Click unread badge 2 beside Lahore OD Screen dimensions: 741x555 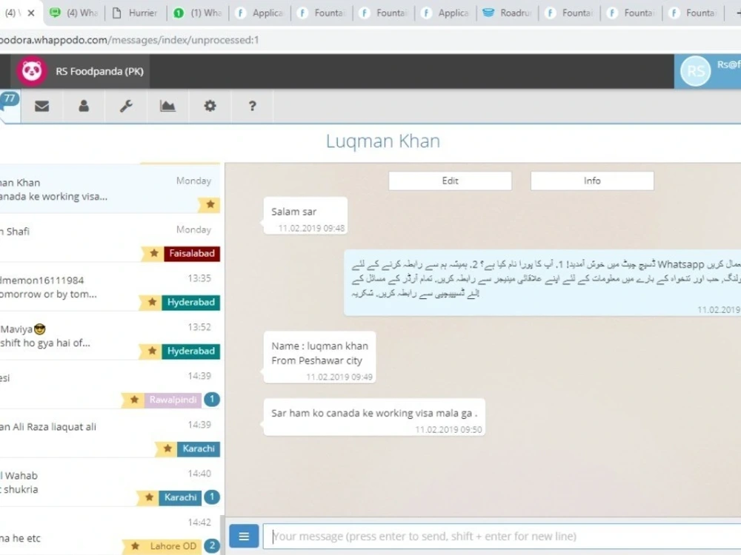pyautogui.click(x=212, y=546)
